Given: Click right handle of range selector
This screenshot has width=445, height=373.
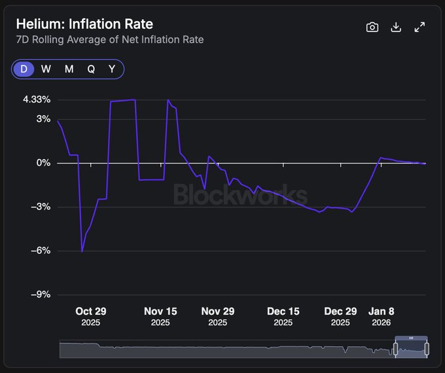Looking at the screenshot, I should (427, 349).
